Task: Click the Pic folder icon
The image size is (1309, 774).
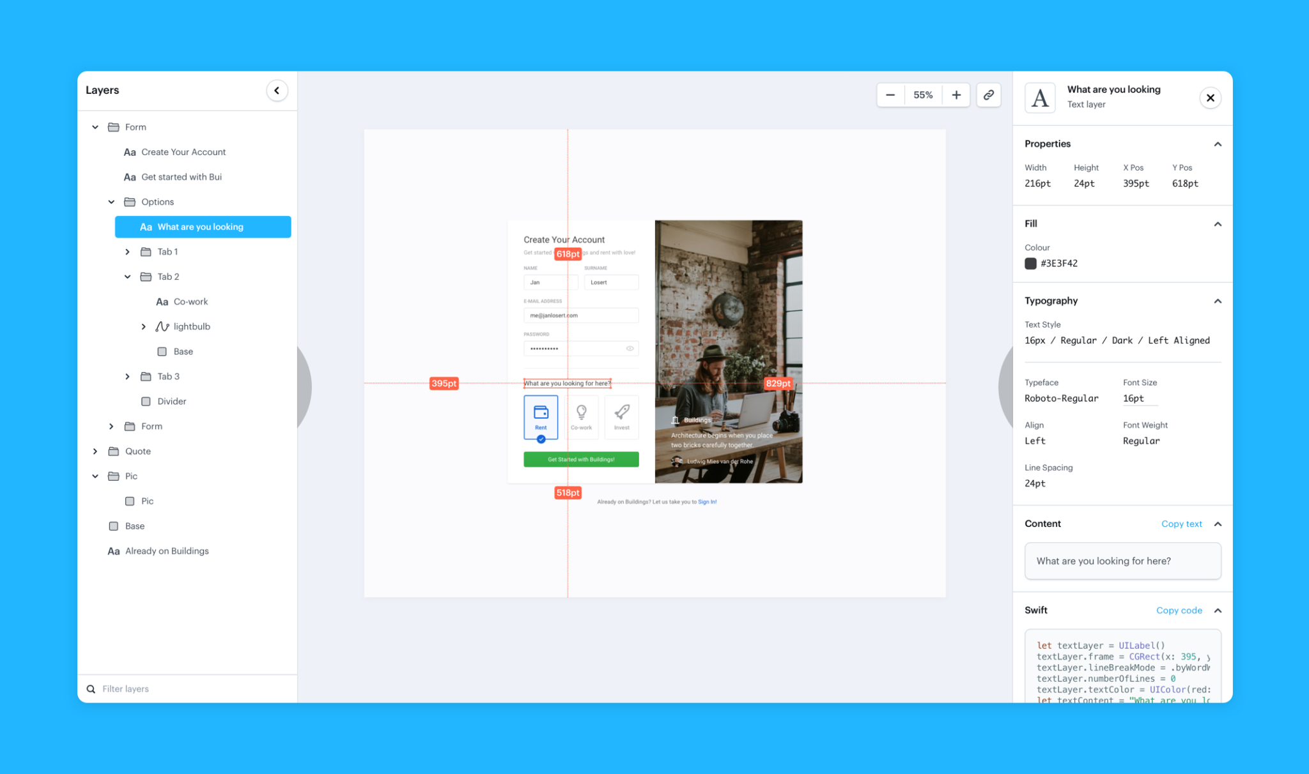Action: [x=114, y=476]
